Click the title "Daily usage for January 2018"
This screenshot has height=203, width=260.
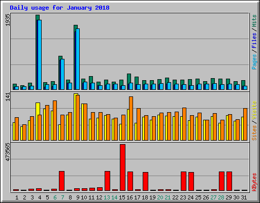point(59,8)
